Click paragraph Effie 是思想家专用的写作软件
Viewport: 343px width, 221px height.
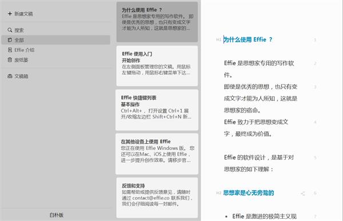[259, 69]
